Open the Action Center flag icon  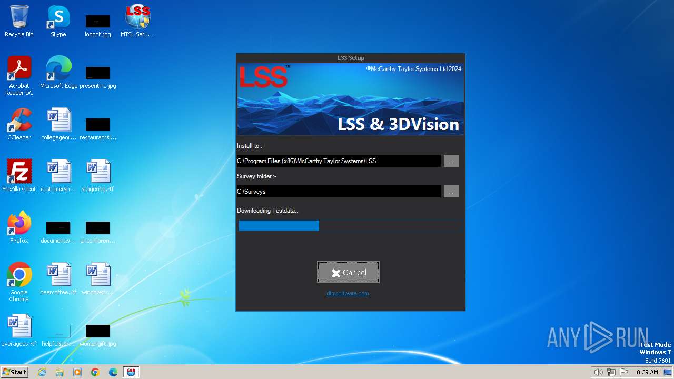click(x=624, y=372)
